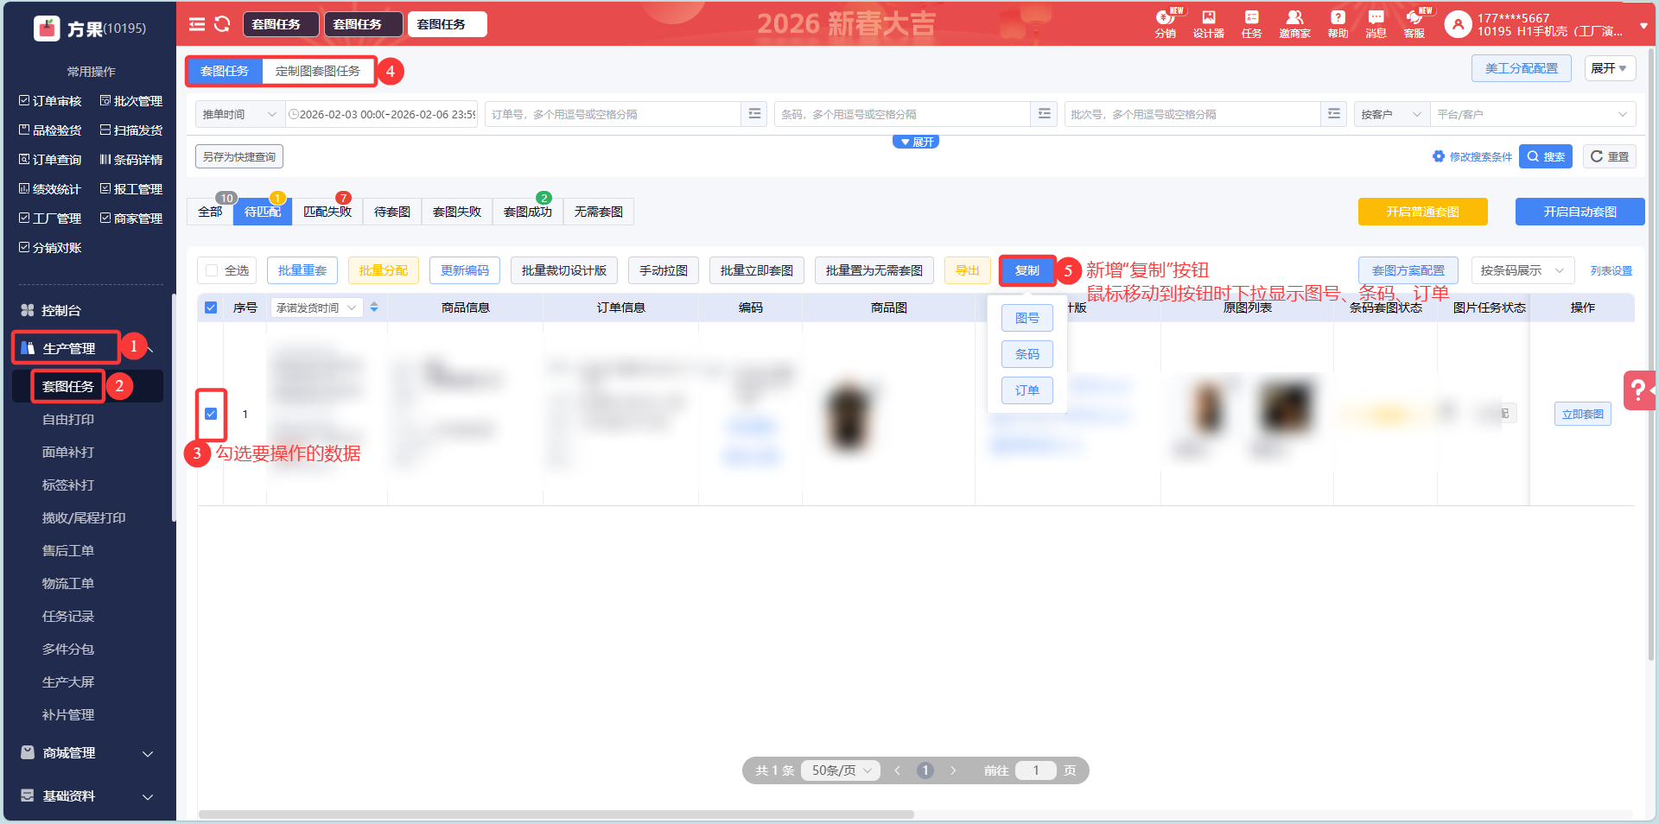The height and width of the screenshot is (824, 1659).
Task: Open the 推单时间 time-type dropdown
Action: tap(239, 114)
